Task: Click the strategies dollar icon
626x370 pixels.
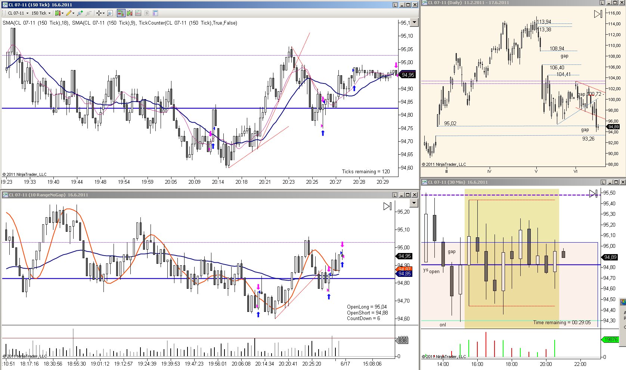Action: pos(147,13)
